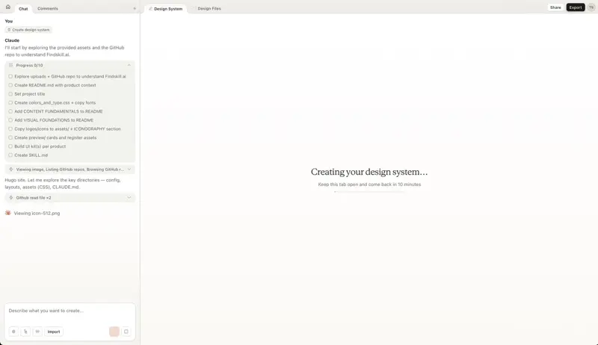
Task: Switch to the Design Files tab
Action: (209, 8)
